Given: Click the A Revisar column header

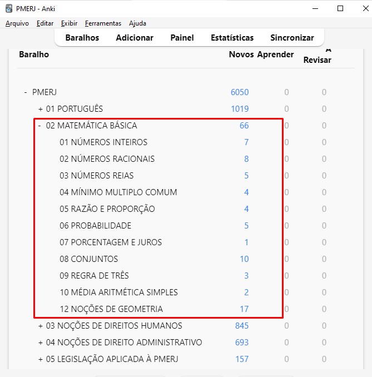Looking at the screenshot, I should [318, 57].
